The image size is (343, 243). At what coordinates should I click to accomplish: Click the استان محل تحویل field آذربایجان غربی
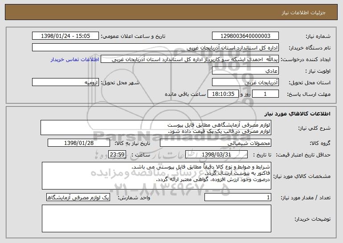[245, 82]
